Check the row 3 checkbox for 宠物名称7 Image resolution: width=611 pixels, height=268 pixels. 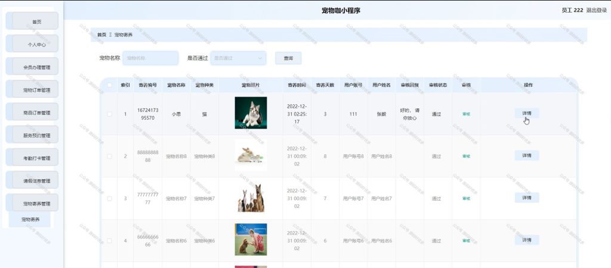109,198
